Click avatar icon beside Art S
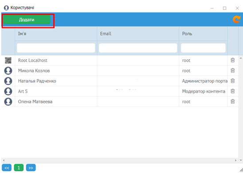Screen dimensions: 243x173 [x=8, y=91]
